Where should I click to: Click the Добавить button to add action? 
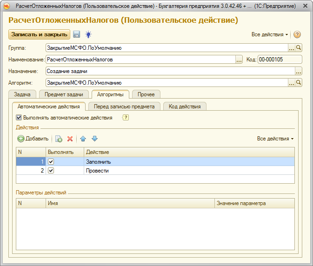coord(33,139)
